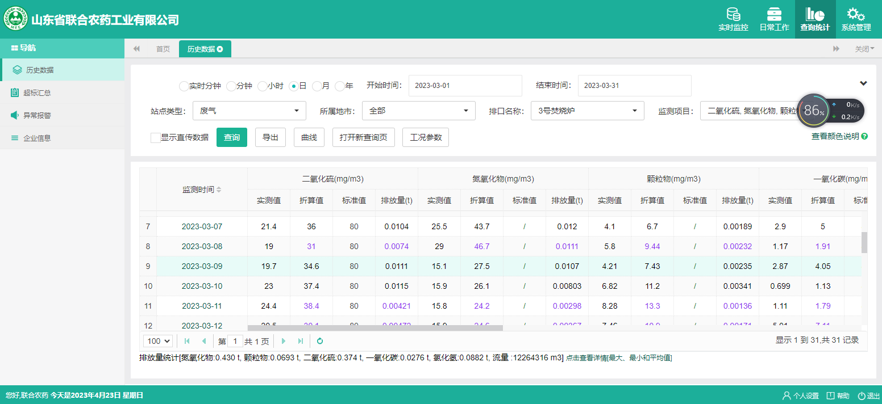Viewport: 882px width, 404px height.
Task: Select the 日 radio button
Action: (x=293, y=86)
